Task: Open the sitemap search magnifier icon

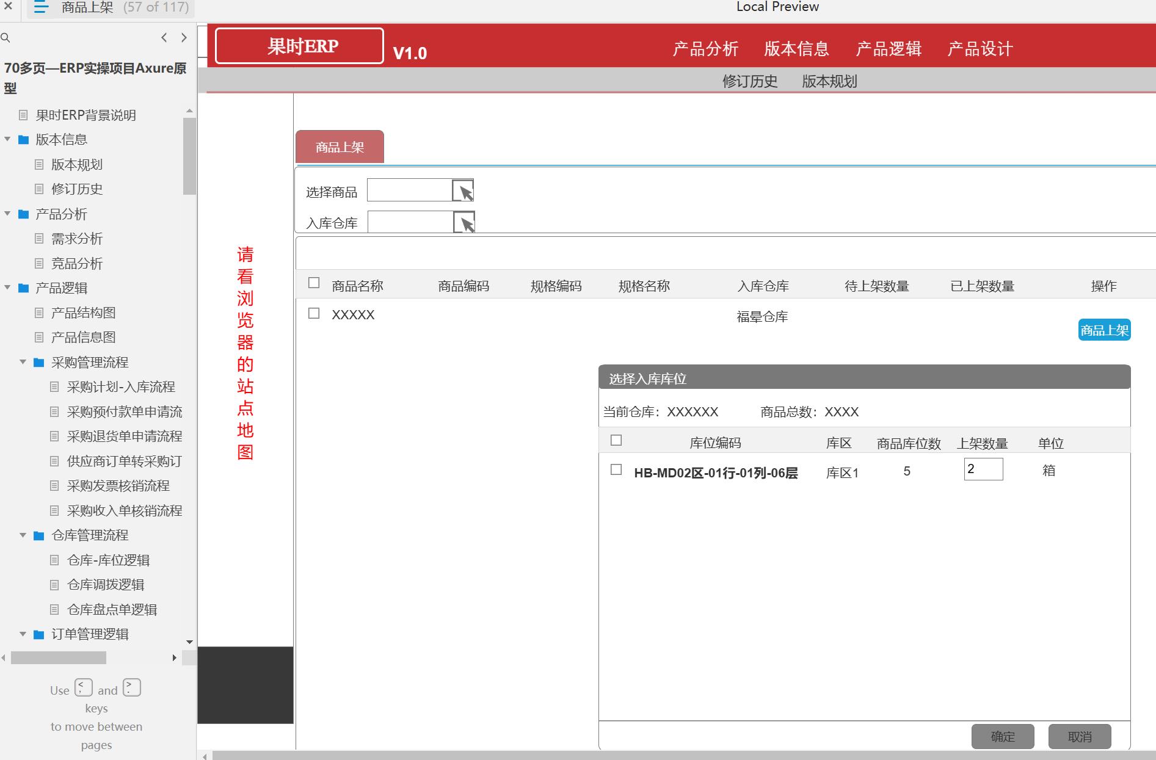Action: [5, 38]
